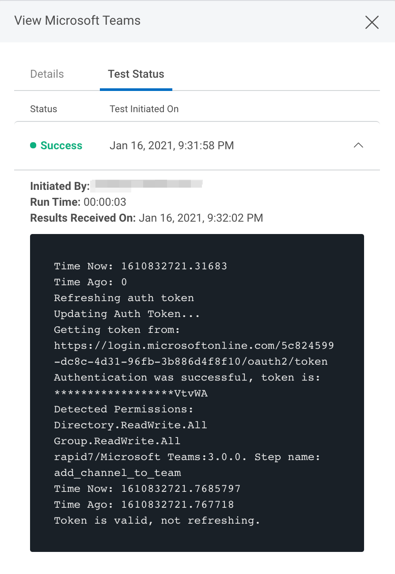Viewport: 395px width, 574px height.
Task: Select the Test Status tab
Action: (136, 74)
